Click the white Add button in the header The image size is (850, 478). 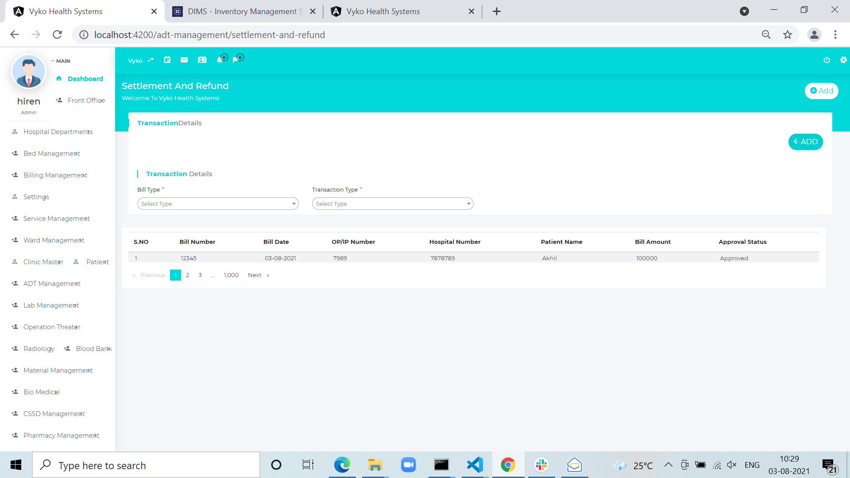click(821, 91)
